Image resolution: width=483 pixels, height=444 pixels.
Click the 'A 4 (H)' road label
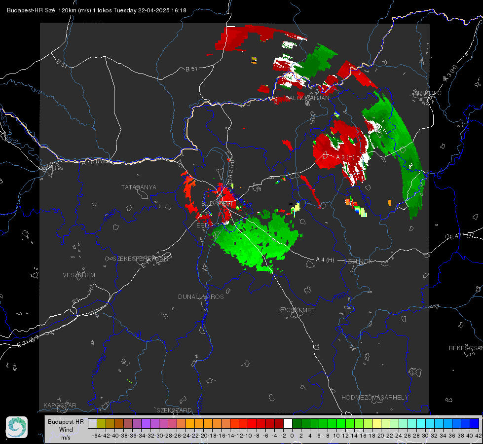[325, 259]
